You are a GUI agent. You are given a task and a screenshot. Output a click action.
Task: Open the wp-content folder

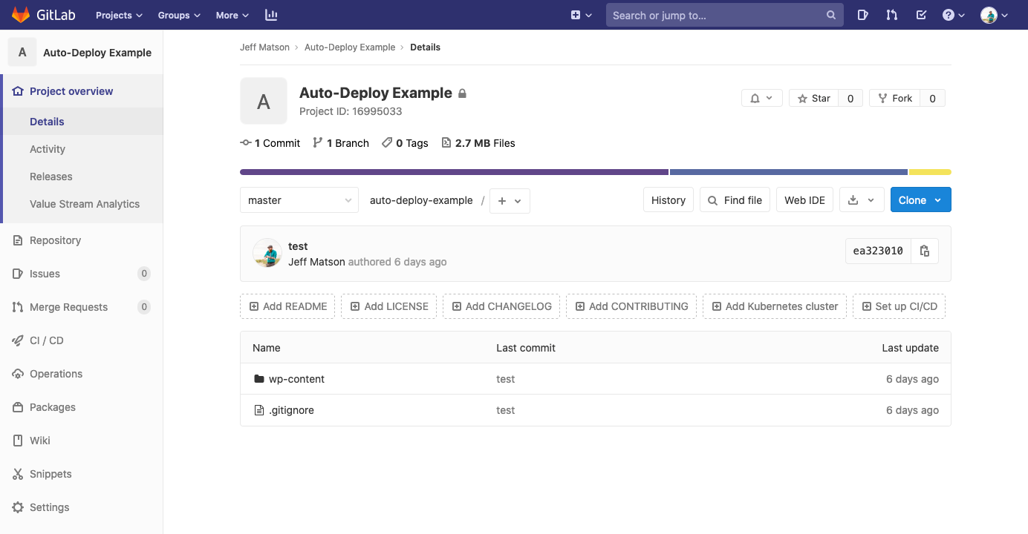(296, 379)
